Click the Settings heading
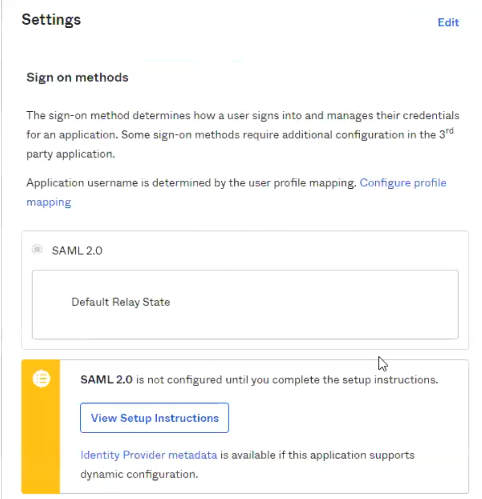Screen dimensions: 482x499 tap(52, 20)
